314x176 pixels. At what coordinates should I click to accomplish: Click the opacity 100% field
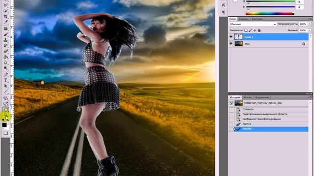tap(303, 24)
